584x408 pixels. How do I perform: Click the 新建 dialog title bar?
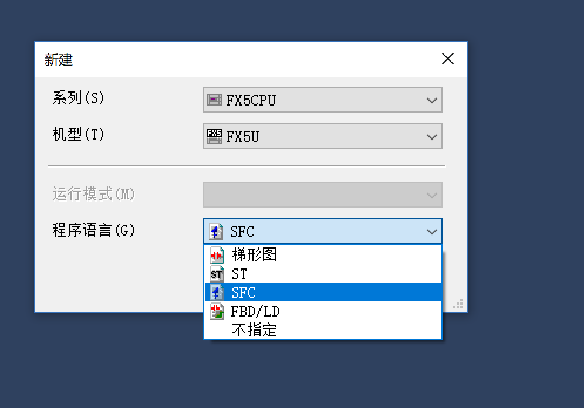coord(235,59)
